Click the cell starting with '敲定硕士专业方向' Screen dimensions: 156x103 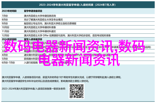(x=50, y=23)
